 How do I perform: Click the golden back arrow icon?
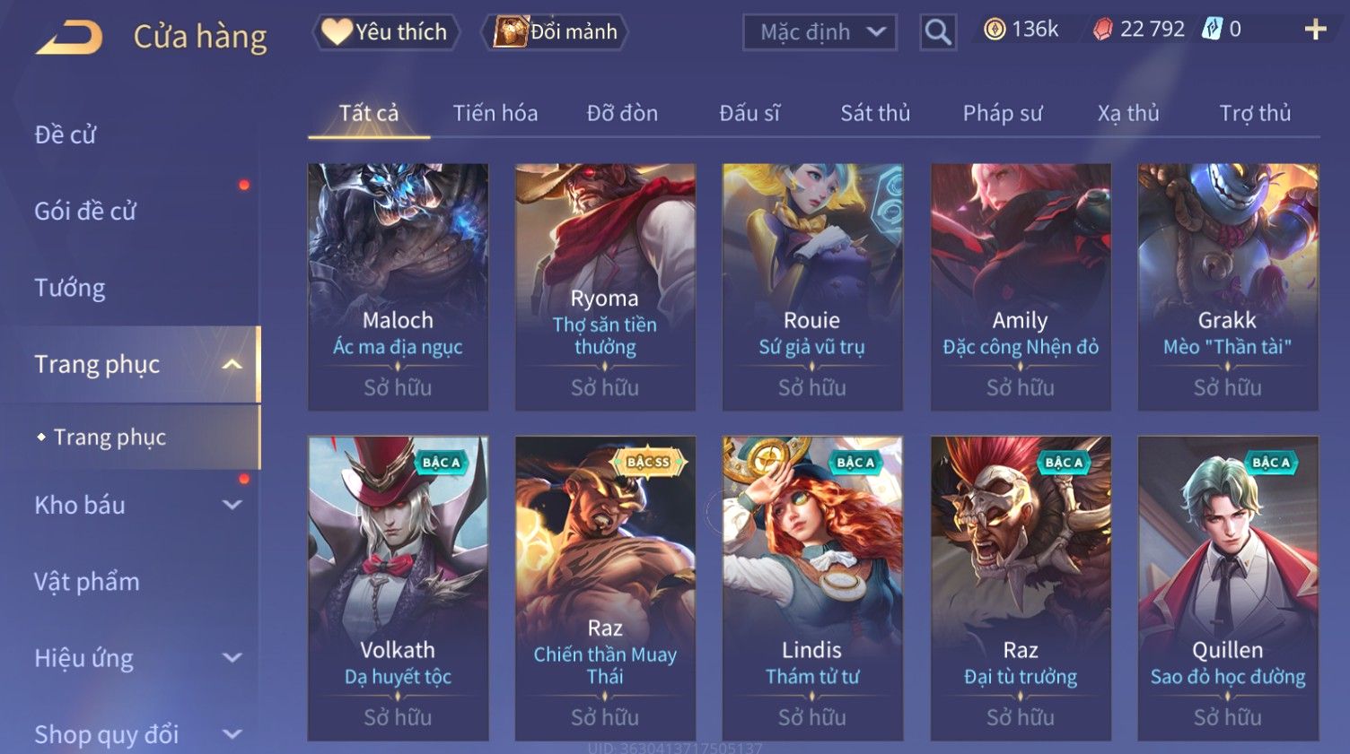pos(69,38)
